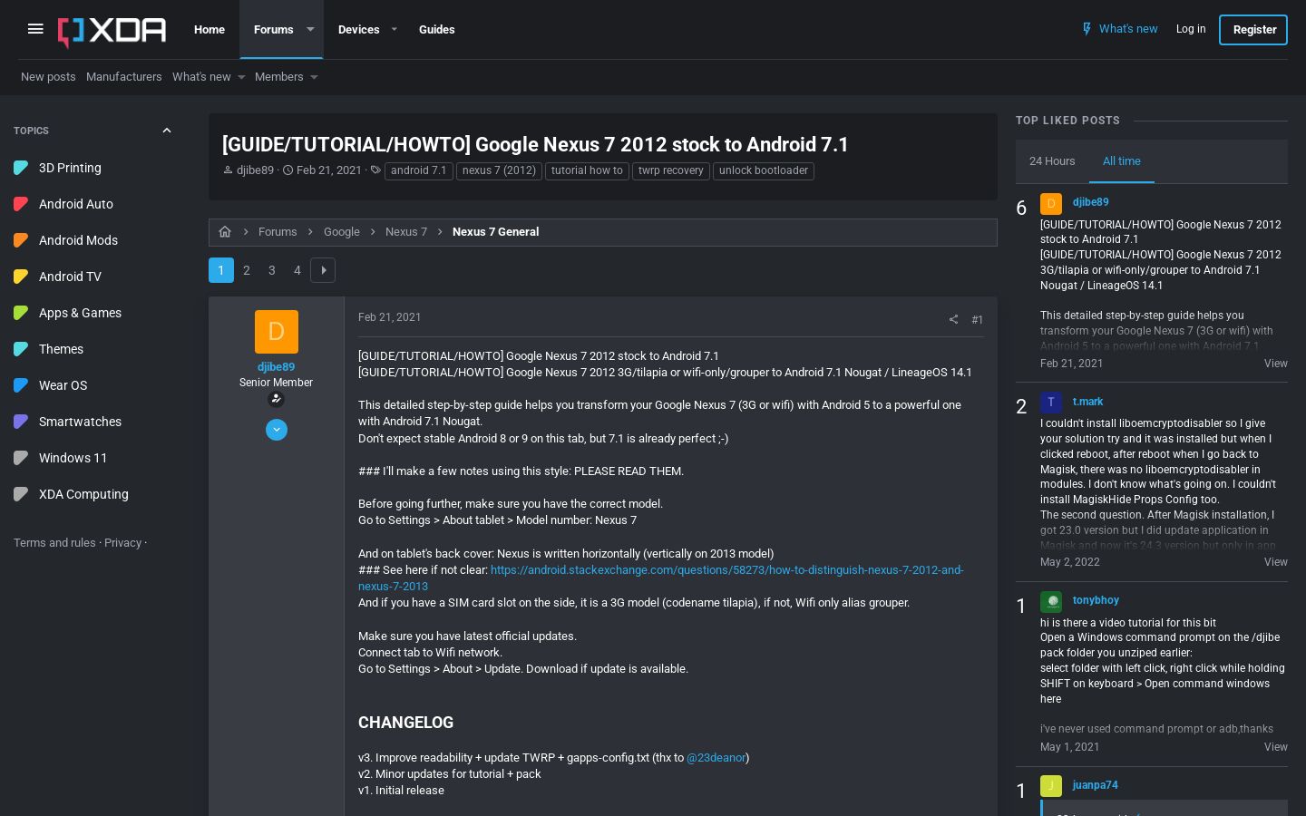Click the Smartwatches topic tag icon
This screenshot has height=816, width=1306.
click(22, 422)
